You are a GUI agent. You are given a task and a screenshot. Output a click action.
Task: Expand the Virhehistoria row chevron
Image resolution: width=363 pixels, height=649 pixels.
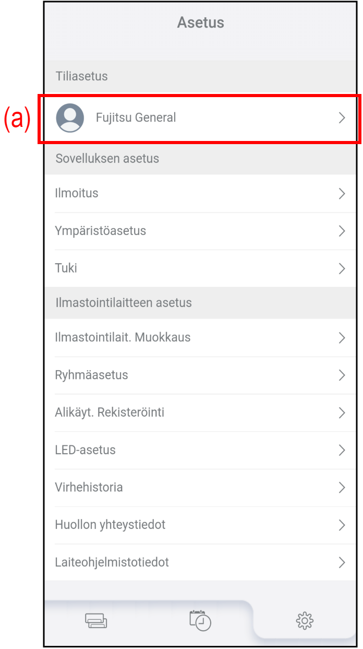coord(342,488)
